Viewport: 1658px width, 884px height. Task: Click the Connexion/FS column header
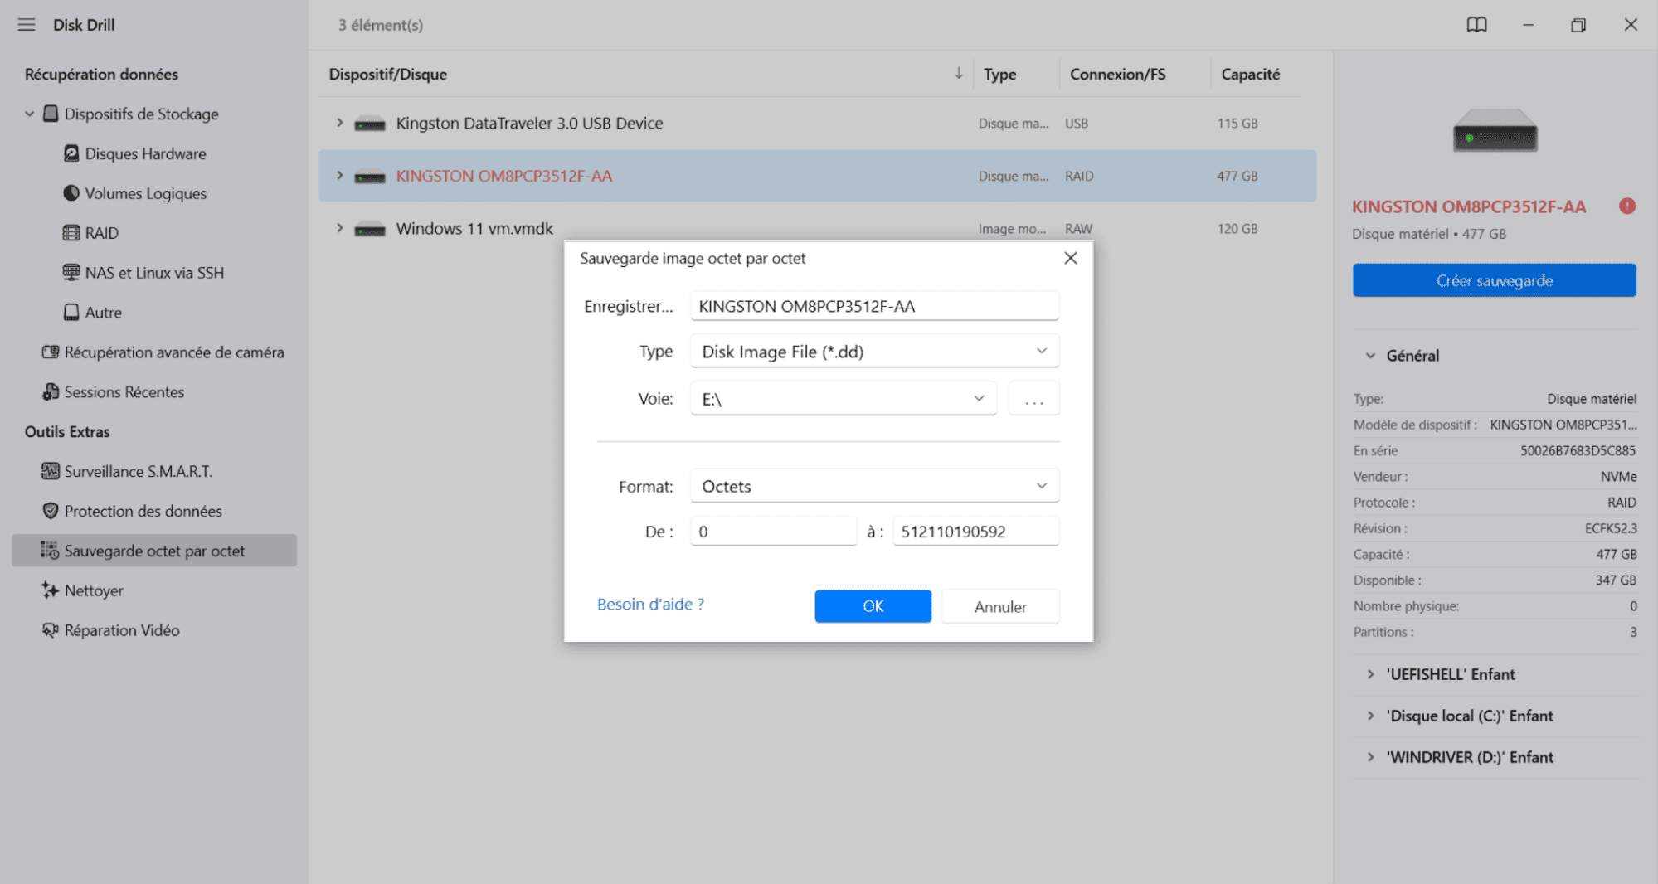click(x=1117, y=74)
